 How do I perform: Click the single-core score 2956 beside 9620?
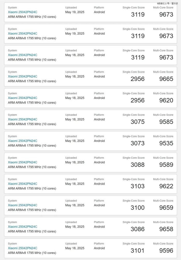[x=138, y=100]
